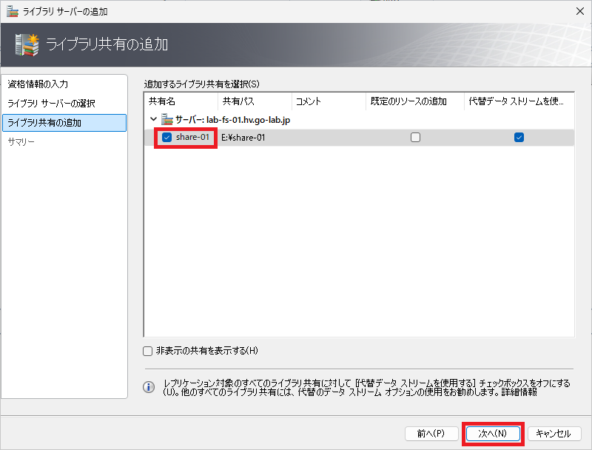
Task: Close the ライブラリ サーバーの追加 dialog
Action: (x=580, y=11)
